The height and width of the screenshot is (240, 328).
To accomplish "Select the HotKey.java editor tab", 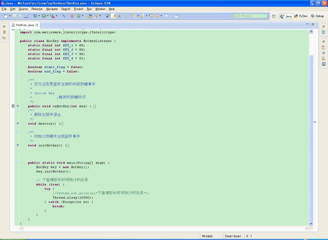I will 24,25.
